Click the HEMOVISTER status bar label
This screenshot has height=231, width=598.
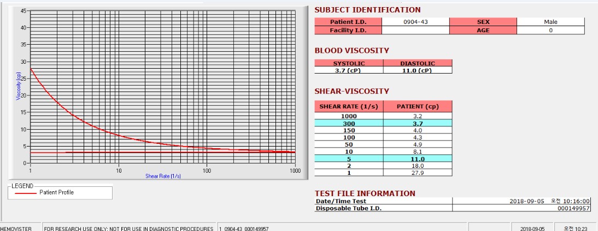(x=16, y=229)
